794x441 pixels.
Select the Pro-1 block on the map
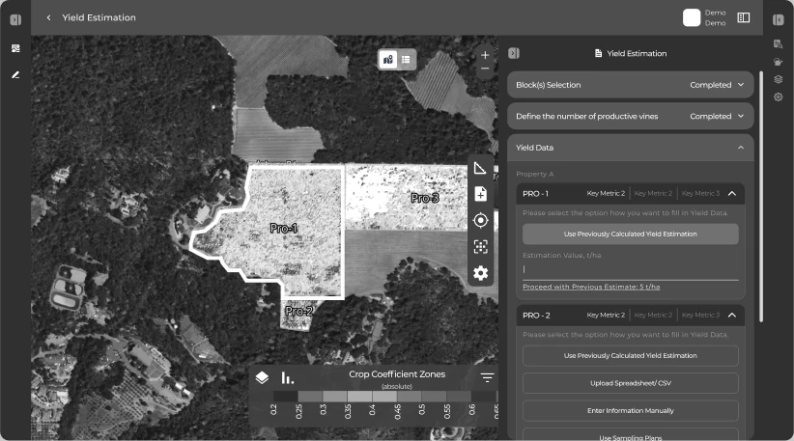284,228
